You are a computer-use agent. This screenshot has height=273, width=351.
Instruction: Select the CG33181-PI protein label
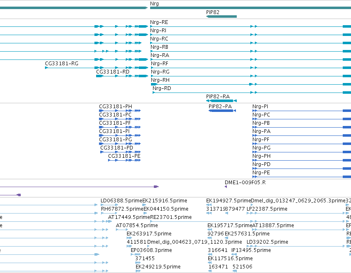tap(114, 131)
